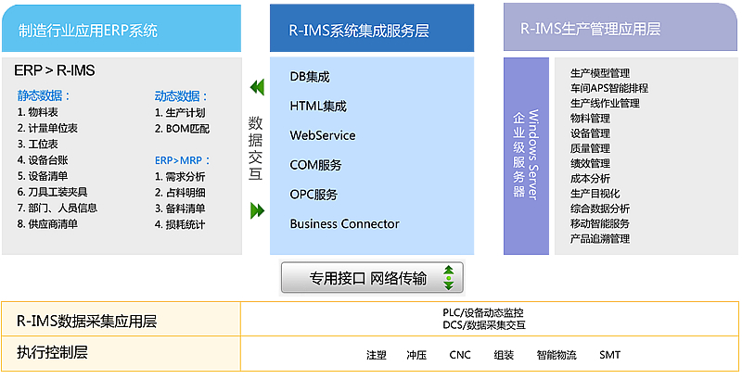The image size is (742, 379).
Task: Click 5. 设备清单 entry
Action: (x=43, y=176)
